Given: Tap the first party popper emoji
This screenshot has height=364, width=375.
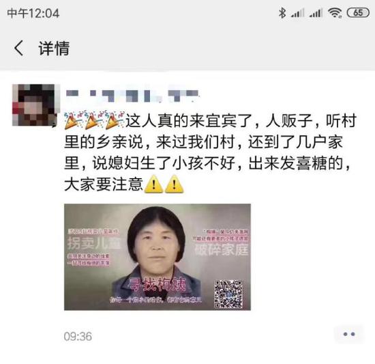Looking at the screenshot, I should pyautogui.click(x=73, y=120).
